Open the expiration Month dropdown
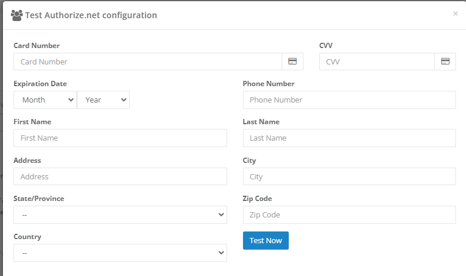The height and width of the screenshot is (276, 466). 45,100
